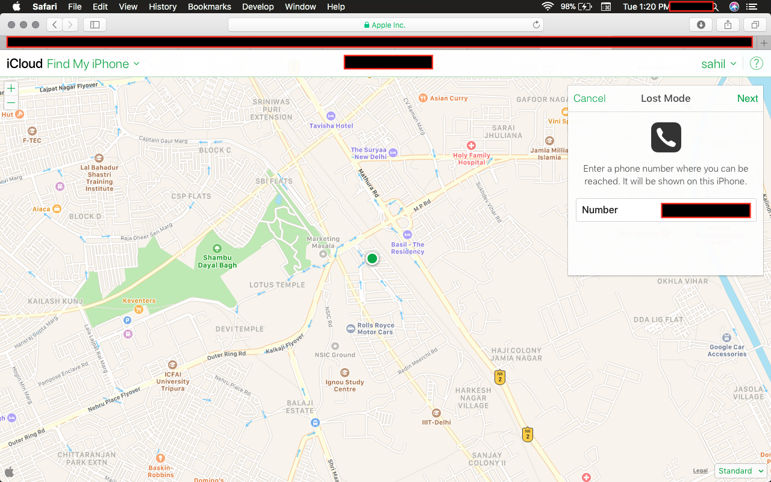Click the green device location dot
This screenshot has height=482, width=771.
[372, 258]
